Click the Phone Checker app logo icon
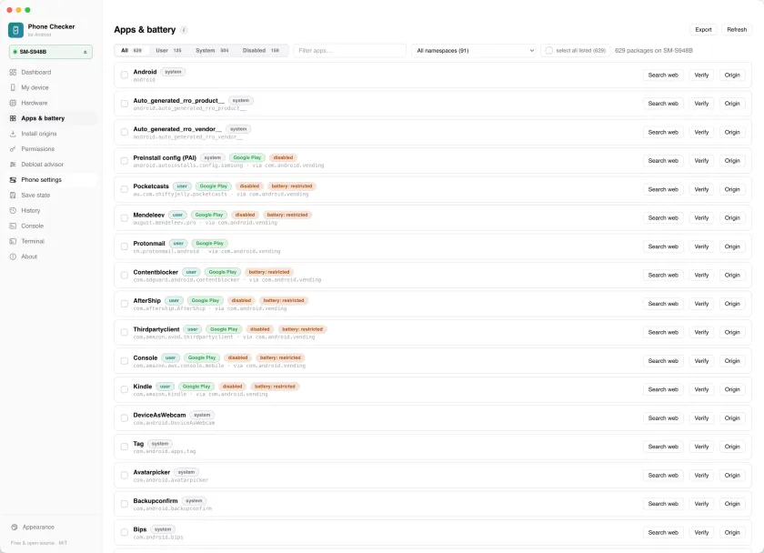This screenshot has width=764, height=553. [x=15, y=30]
